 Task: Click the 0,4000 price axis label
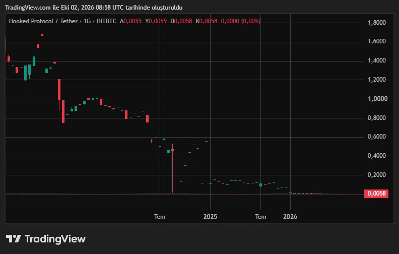[377, 156]
